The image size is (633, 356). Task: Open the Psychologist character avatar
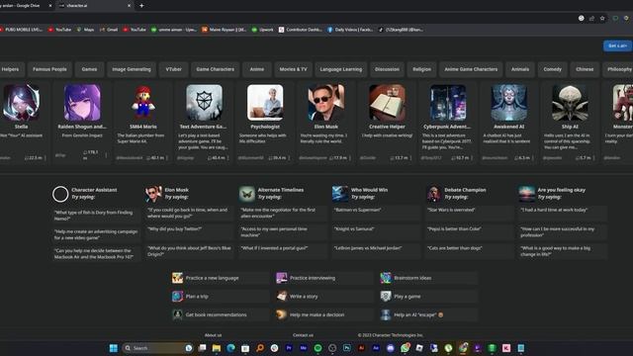click(x=265, y=103)
